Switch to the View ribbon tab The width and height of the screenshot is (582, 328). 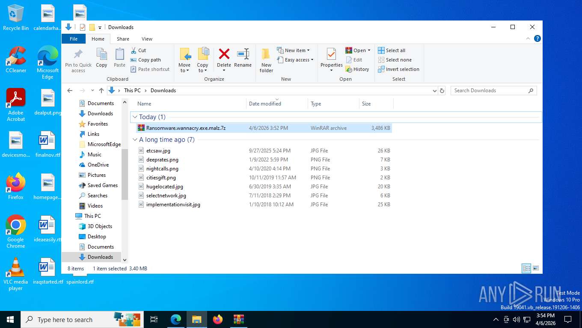pyautogui.click(x=147, y=39)
